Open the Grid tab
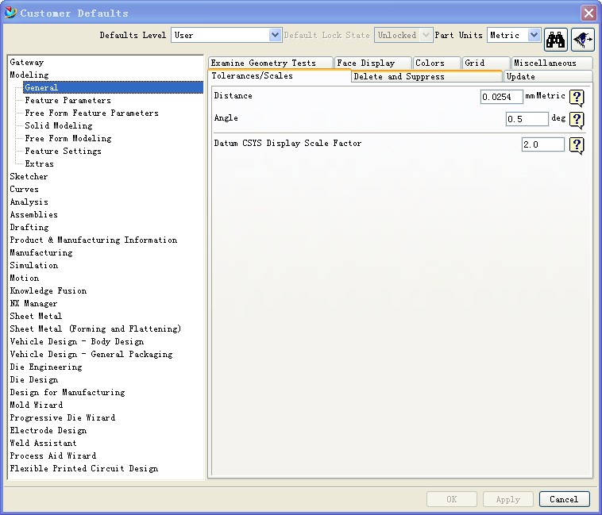 (486, 63)
